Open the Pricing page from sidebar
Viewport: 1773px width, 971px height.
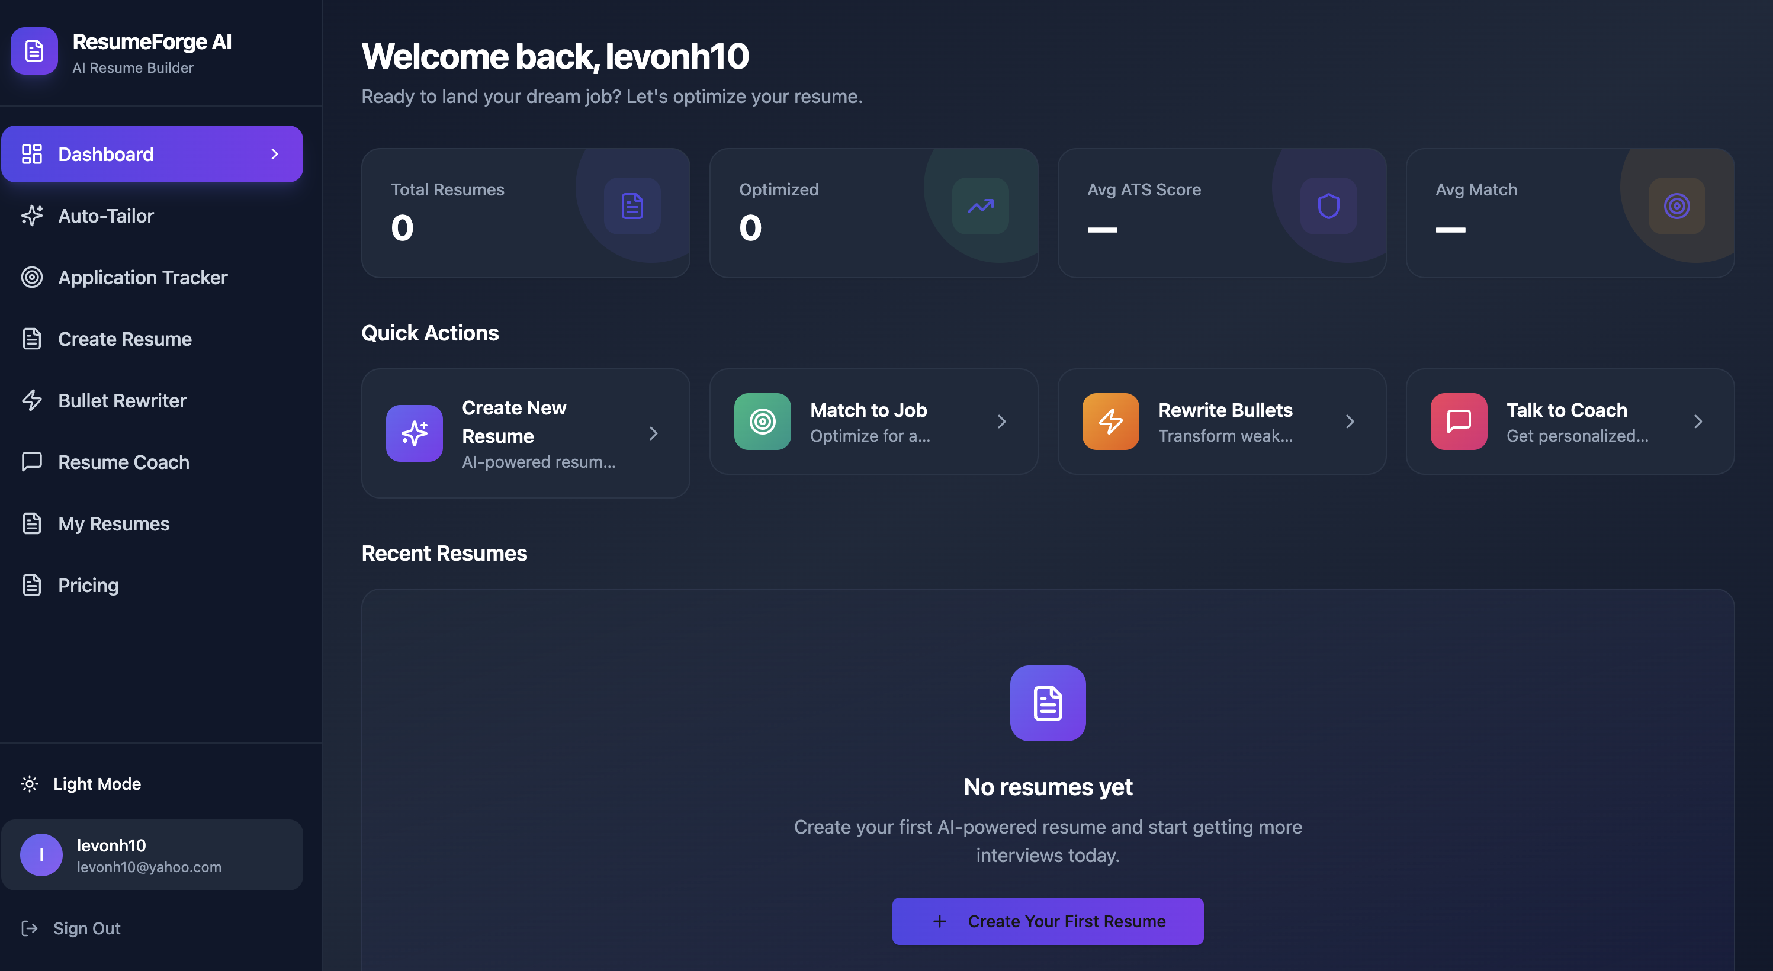coord(88,585)
